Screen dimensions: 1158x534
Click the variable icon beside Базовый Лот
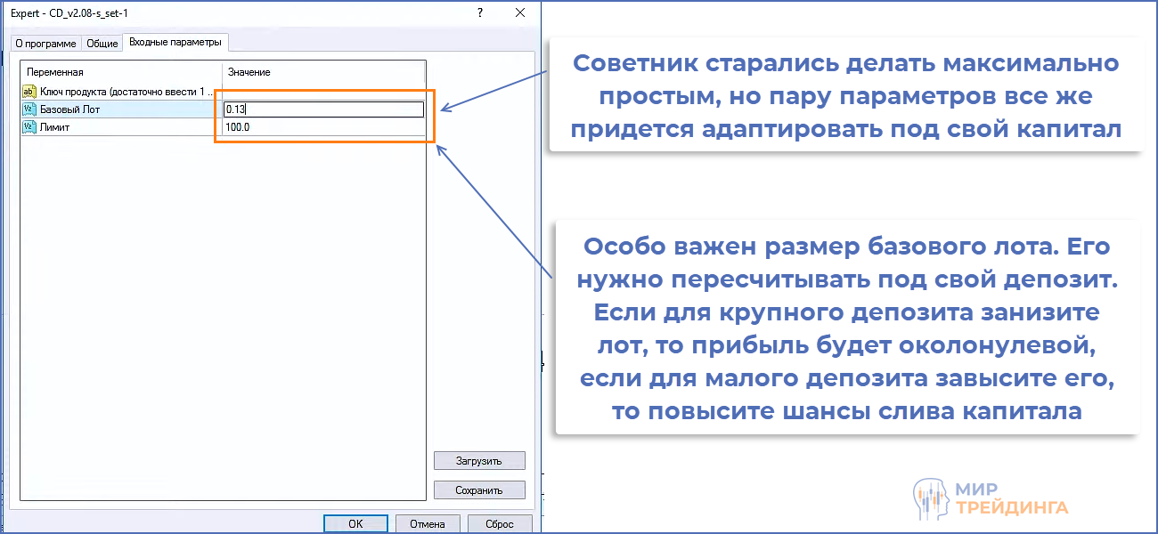29,109
